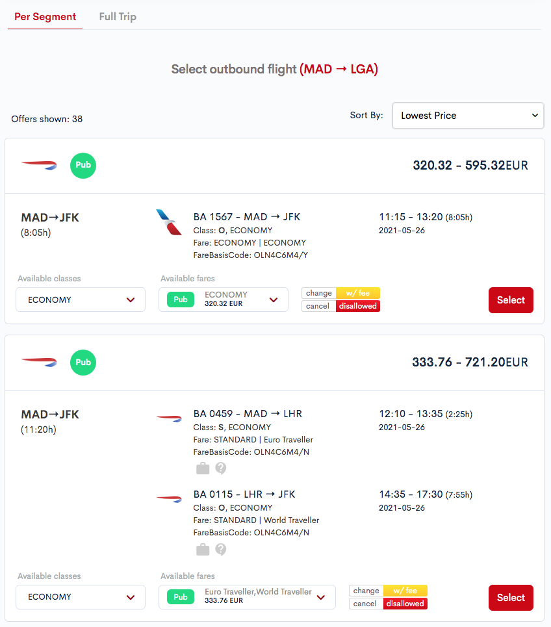Click British Airways logo beside BA 0459
This screenshot has height=627, width=551.
point(169,418)
